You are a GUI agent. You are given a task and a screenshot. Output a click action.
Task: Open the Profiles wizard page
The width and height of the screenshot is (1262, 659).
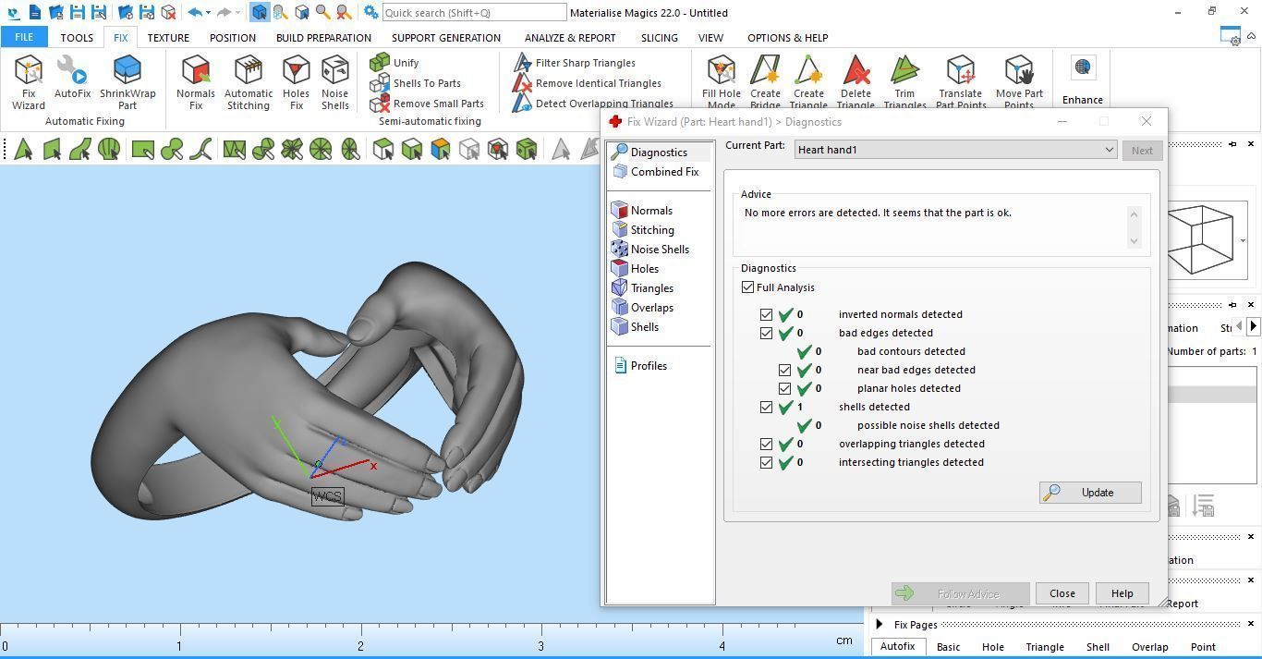(x=640, y=366)
